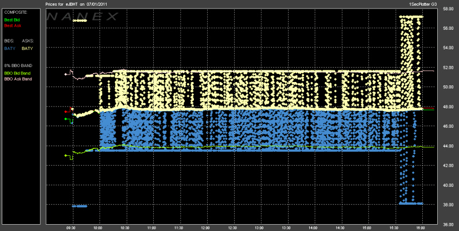459x231 pixels.
Task: Click the 42.00 price axis label
Action: coord(448,166)
